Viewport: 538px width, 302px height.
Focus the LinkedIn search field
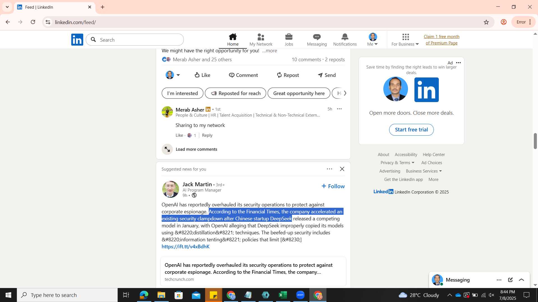(x=135, y=40)
